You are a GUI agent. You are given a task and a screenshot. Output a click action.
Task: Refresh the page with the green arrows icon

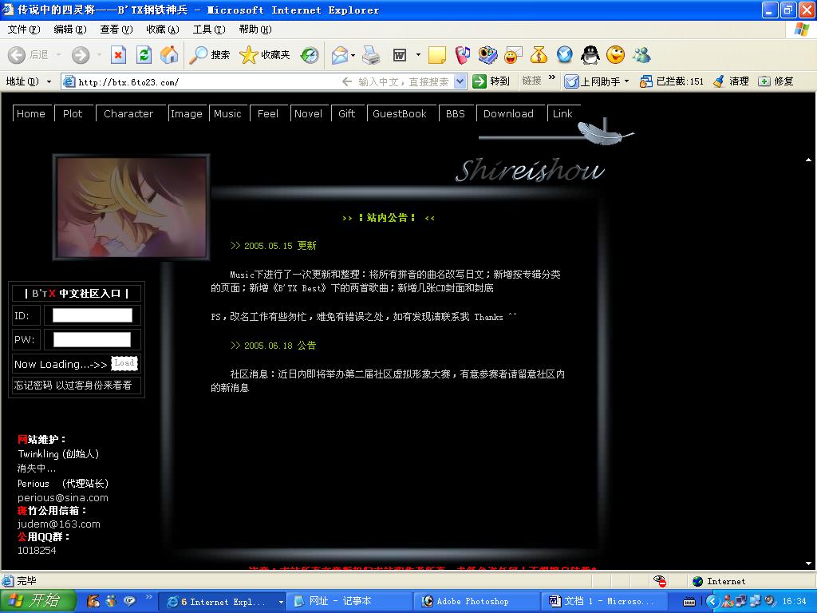(144, 55)
